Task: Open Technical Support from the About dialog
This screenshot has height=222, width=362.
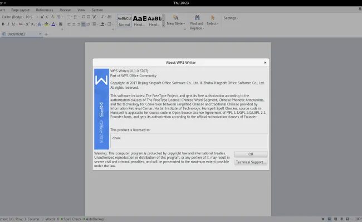Action: pos(251,162)
